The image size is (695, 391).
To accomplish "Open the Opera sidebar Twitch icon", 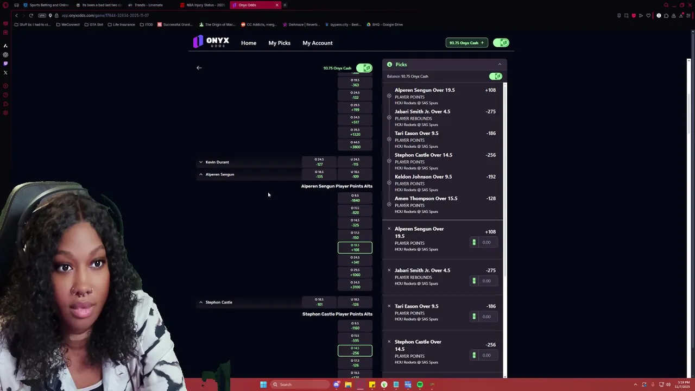I will tap(5, 64).
